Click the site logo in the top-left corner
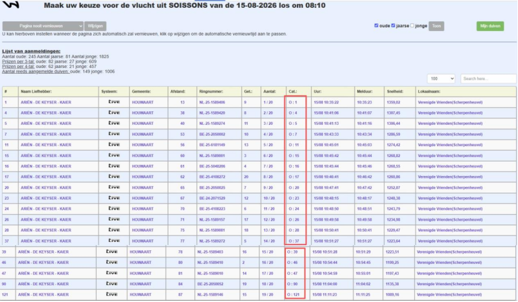 pyautogui.click(x=10, y=4)
